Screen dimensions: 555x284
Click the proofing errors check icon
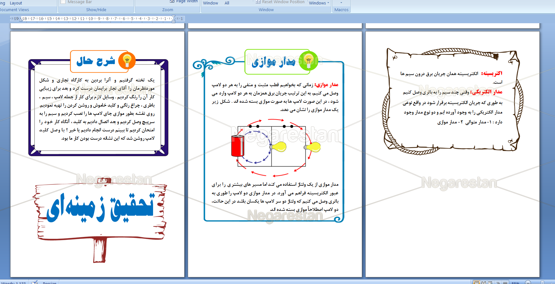(x=34, y=282)
